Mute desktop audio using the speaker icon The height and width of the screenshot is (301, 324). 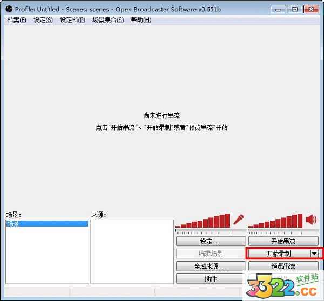click(x=311, y=220)
